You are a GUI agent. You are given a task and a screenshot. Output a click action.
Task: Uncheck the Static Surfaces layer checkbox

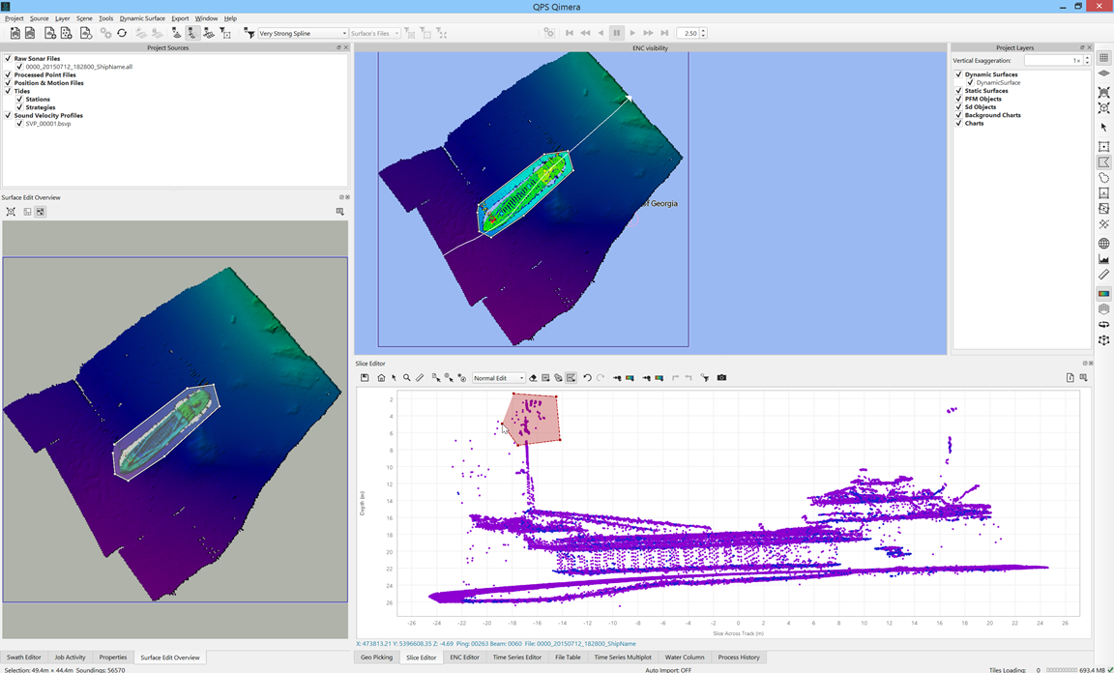tap(958, 91)
